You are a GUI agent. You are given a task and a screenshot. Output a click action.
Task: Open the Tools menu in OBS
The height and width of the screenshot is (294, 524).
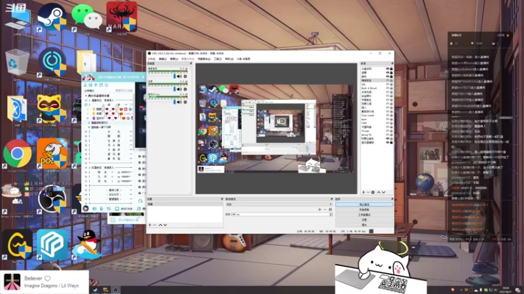(217, 59)
